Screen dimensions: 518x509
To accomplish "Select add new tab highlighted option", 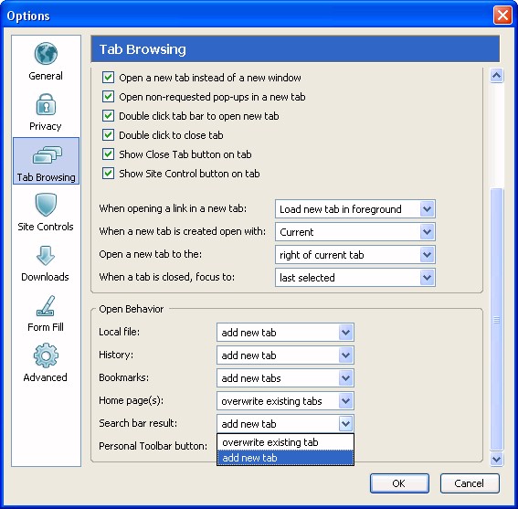I will coord(285,458).
